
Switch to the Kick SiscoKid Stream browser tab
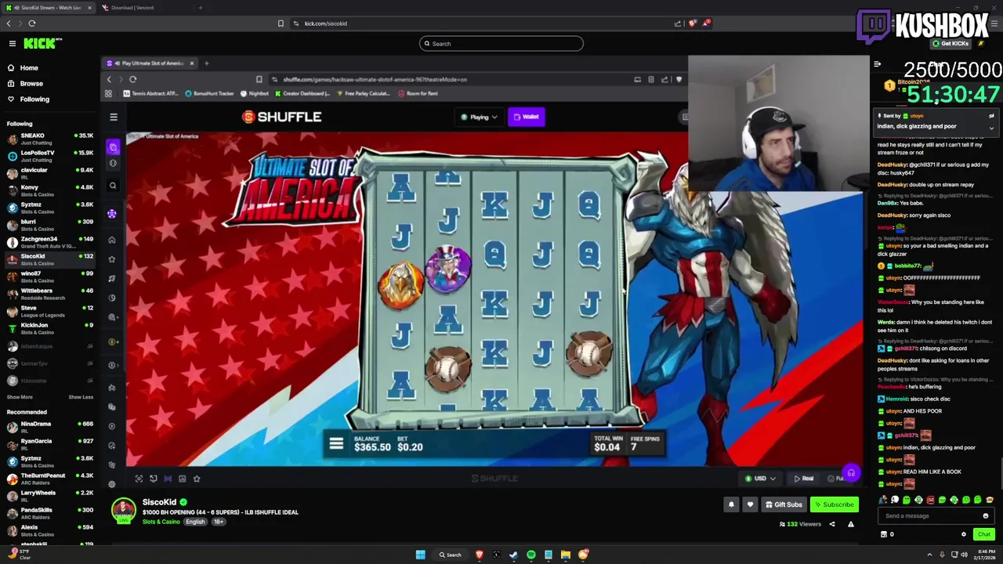click(49, 8)
